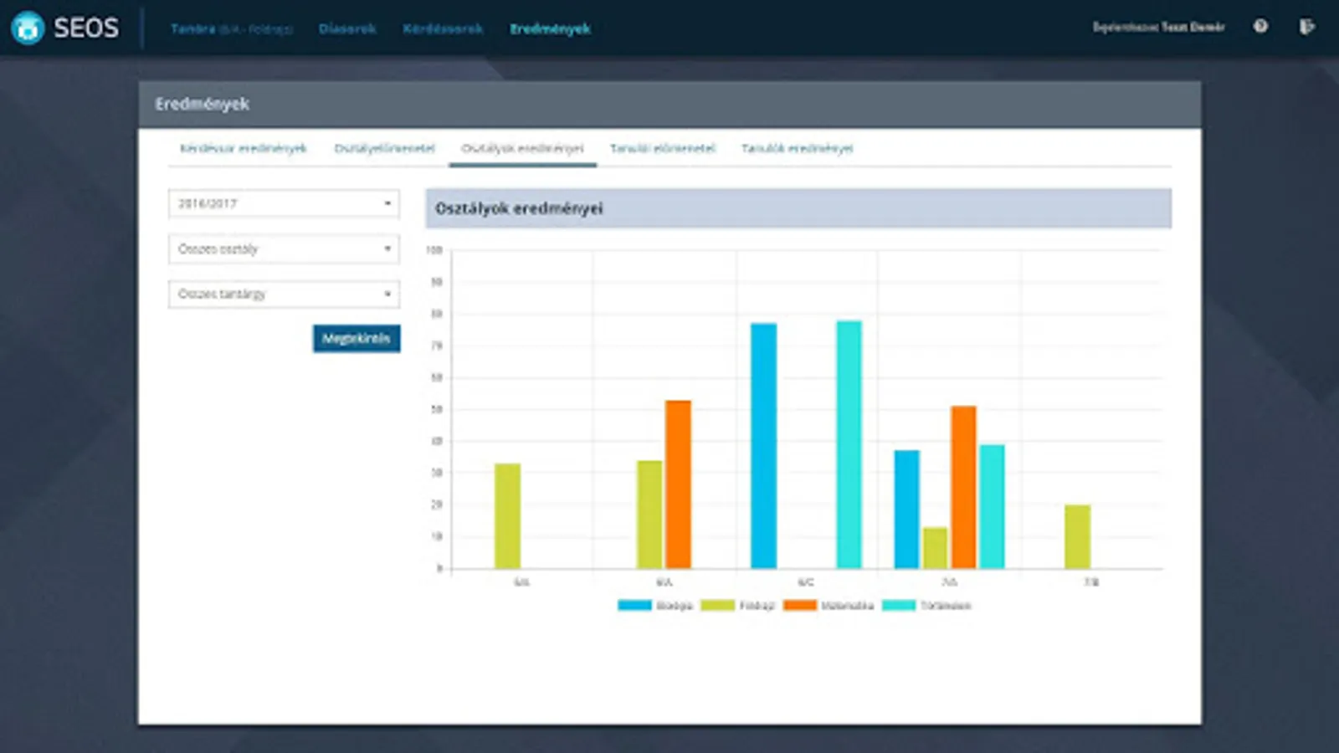Toggle the yellow-green Földrajz legend swatch
Image resolution: width=1339 pixels, height=753 pixels.
[x=717, y=605]
